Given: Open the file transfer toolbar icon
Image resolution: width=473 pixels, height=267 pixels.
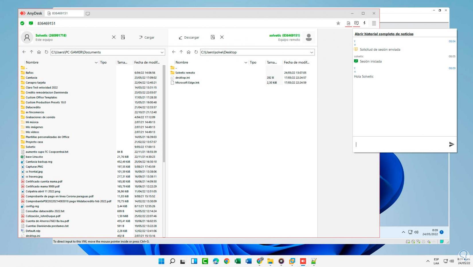Looking at the screenshot, I should click(x=348, y=23).
